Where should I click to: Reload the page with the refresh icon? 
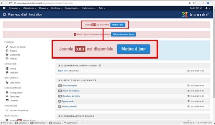click(x=10, y=3)
